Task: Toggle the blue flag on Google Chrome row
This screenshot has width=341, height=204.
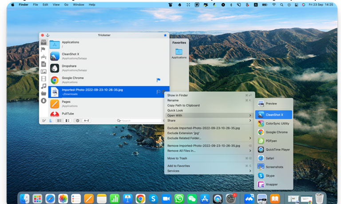Action: pyautogui.click(x=159, y=80)
